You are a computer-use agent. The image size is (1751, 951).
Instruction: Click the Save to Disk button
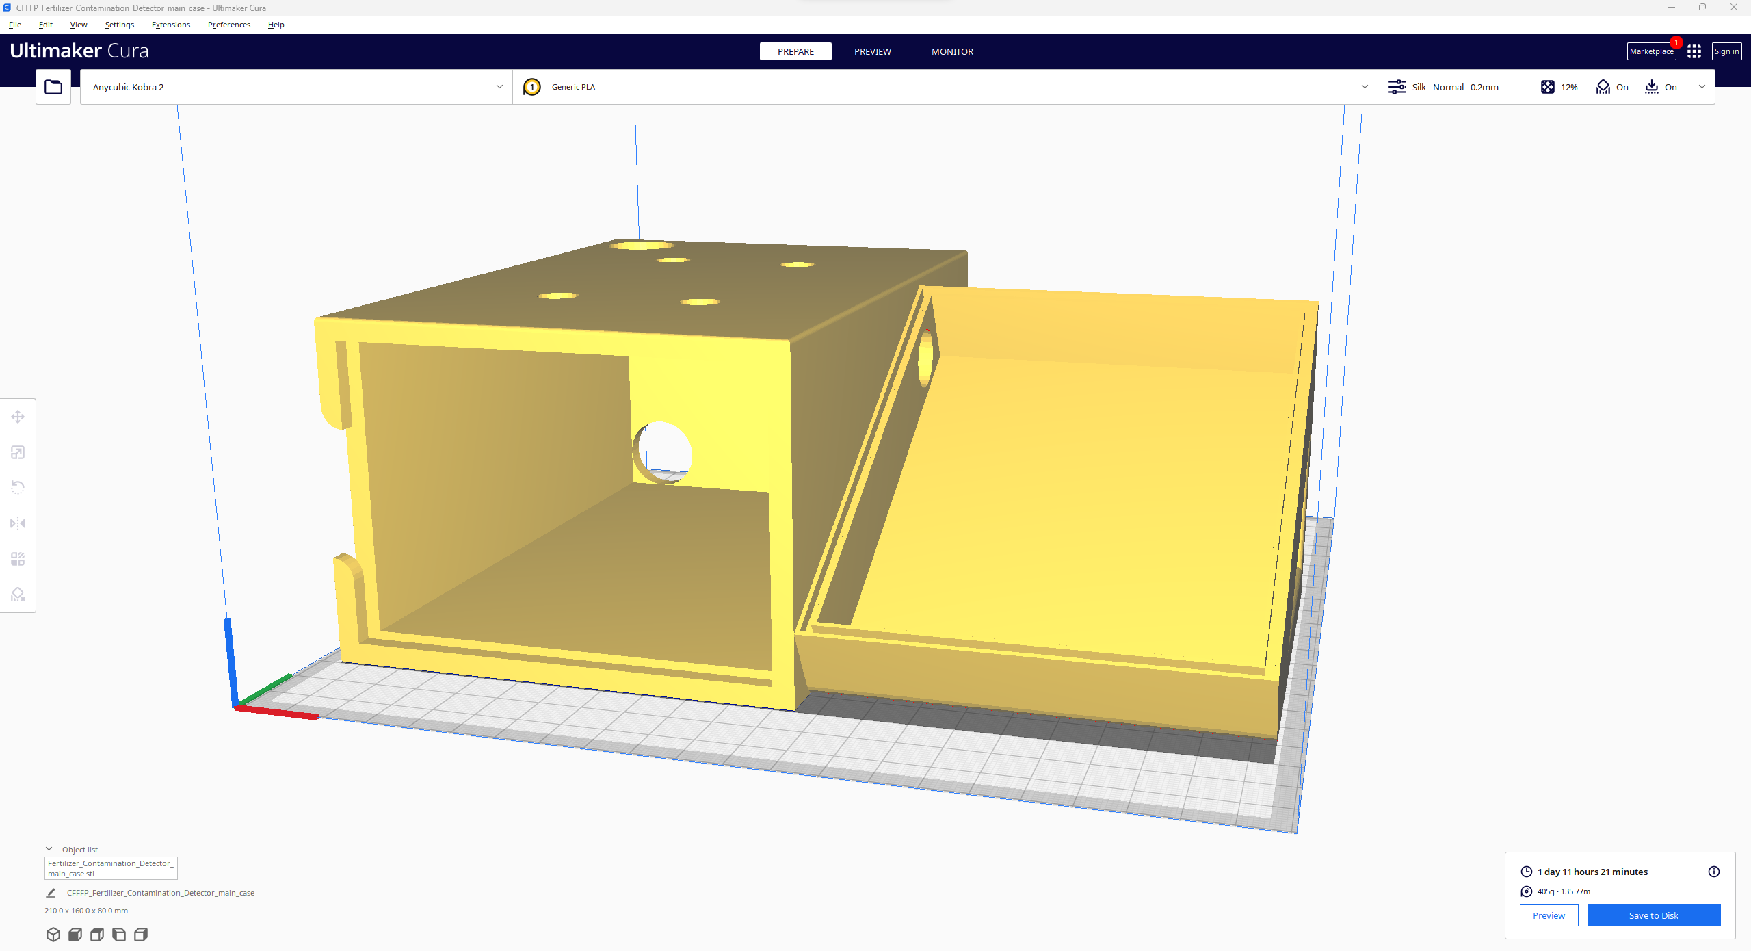tap(1646, 915)
